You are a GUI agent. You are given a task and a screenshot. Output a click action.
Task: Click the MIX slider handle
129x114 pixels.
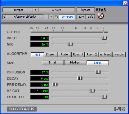click(x=70, y=44)
